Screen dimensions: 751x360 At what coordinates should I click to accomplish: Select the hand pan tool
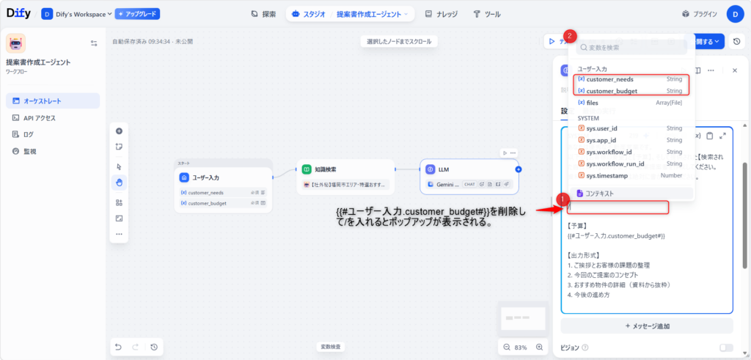pos(119,182)
